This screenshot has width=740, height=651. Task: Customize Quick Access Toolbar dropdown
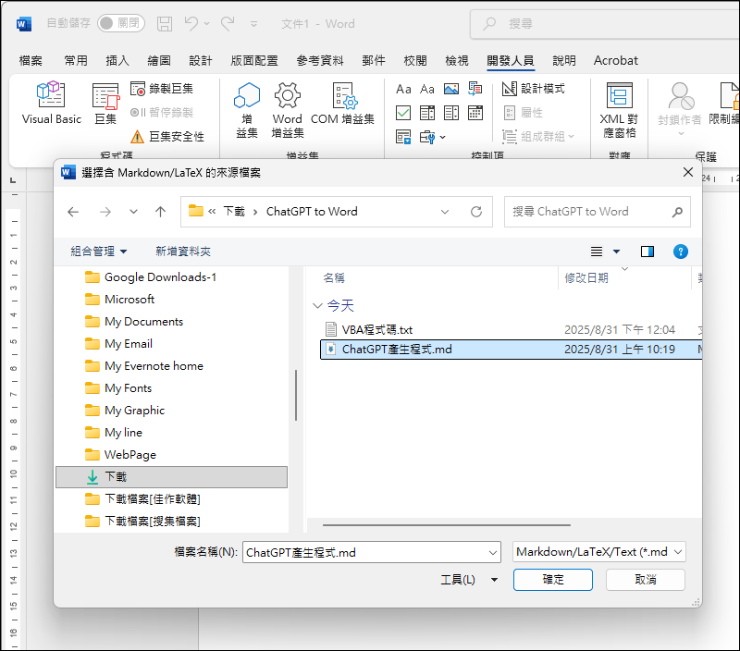pos(253,24)
